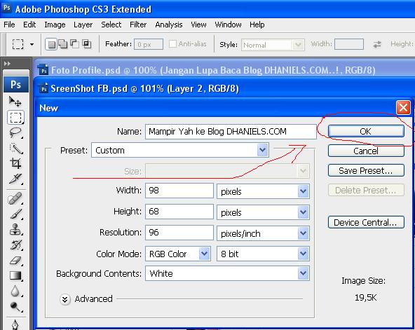Image resolution: width=415 pixels, height=330 pixels.
Task: Select the Rectangular Marquee tool in toolbox
Action: [x=15, y=117]
